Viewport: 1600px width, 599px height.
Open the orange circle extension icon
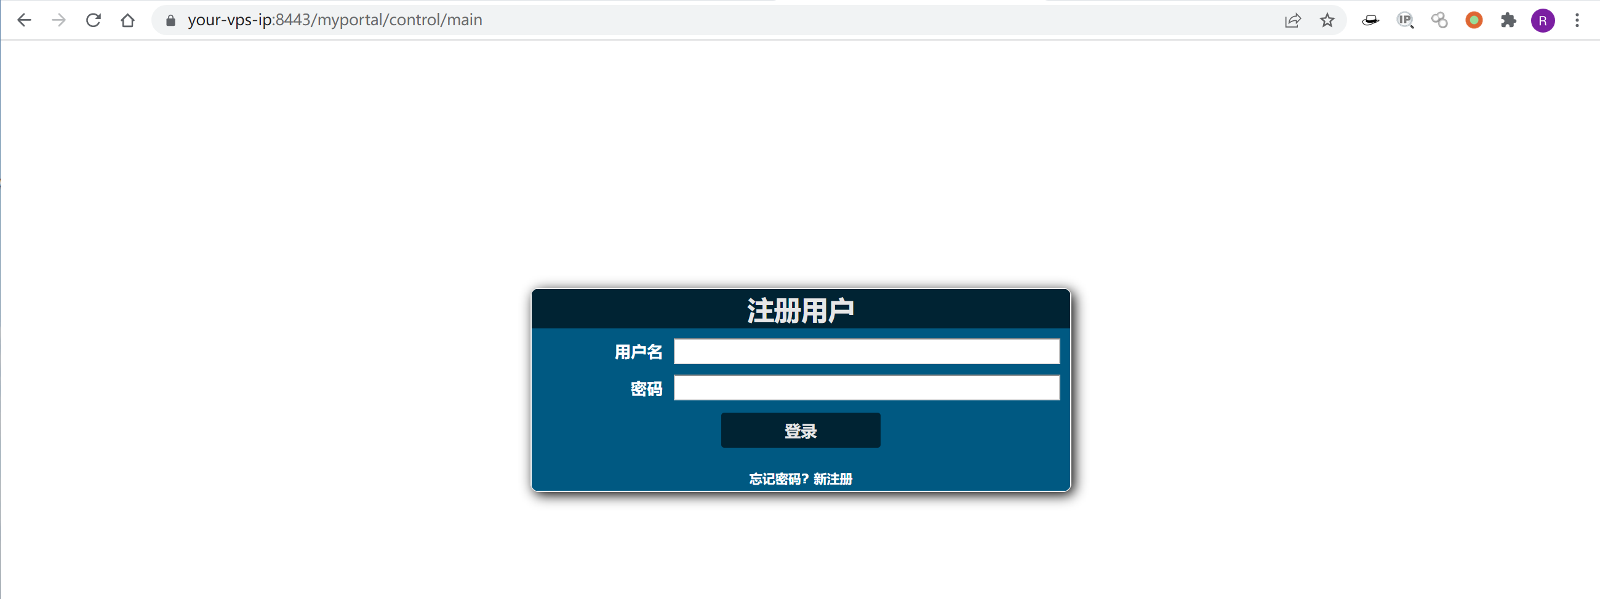[x=1474, y=20]
